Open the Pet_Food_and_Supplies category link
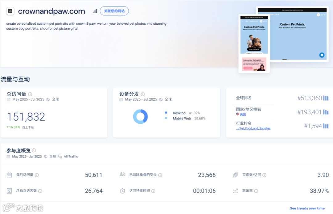Viewport: 333px width, 214px height. tap(253, 128)
